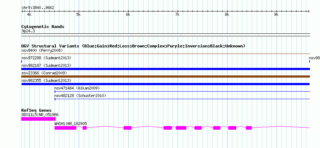The width and height of the screenshot is (320, 148).
Task: Click the 9p24.3 cytogenetic band bar
Action: point(165,34)
